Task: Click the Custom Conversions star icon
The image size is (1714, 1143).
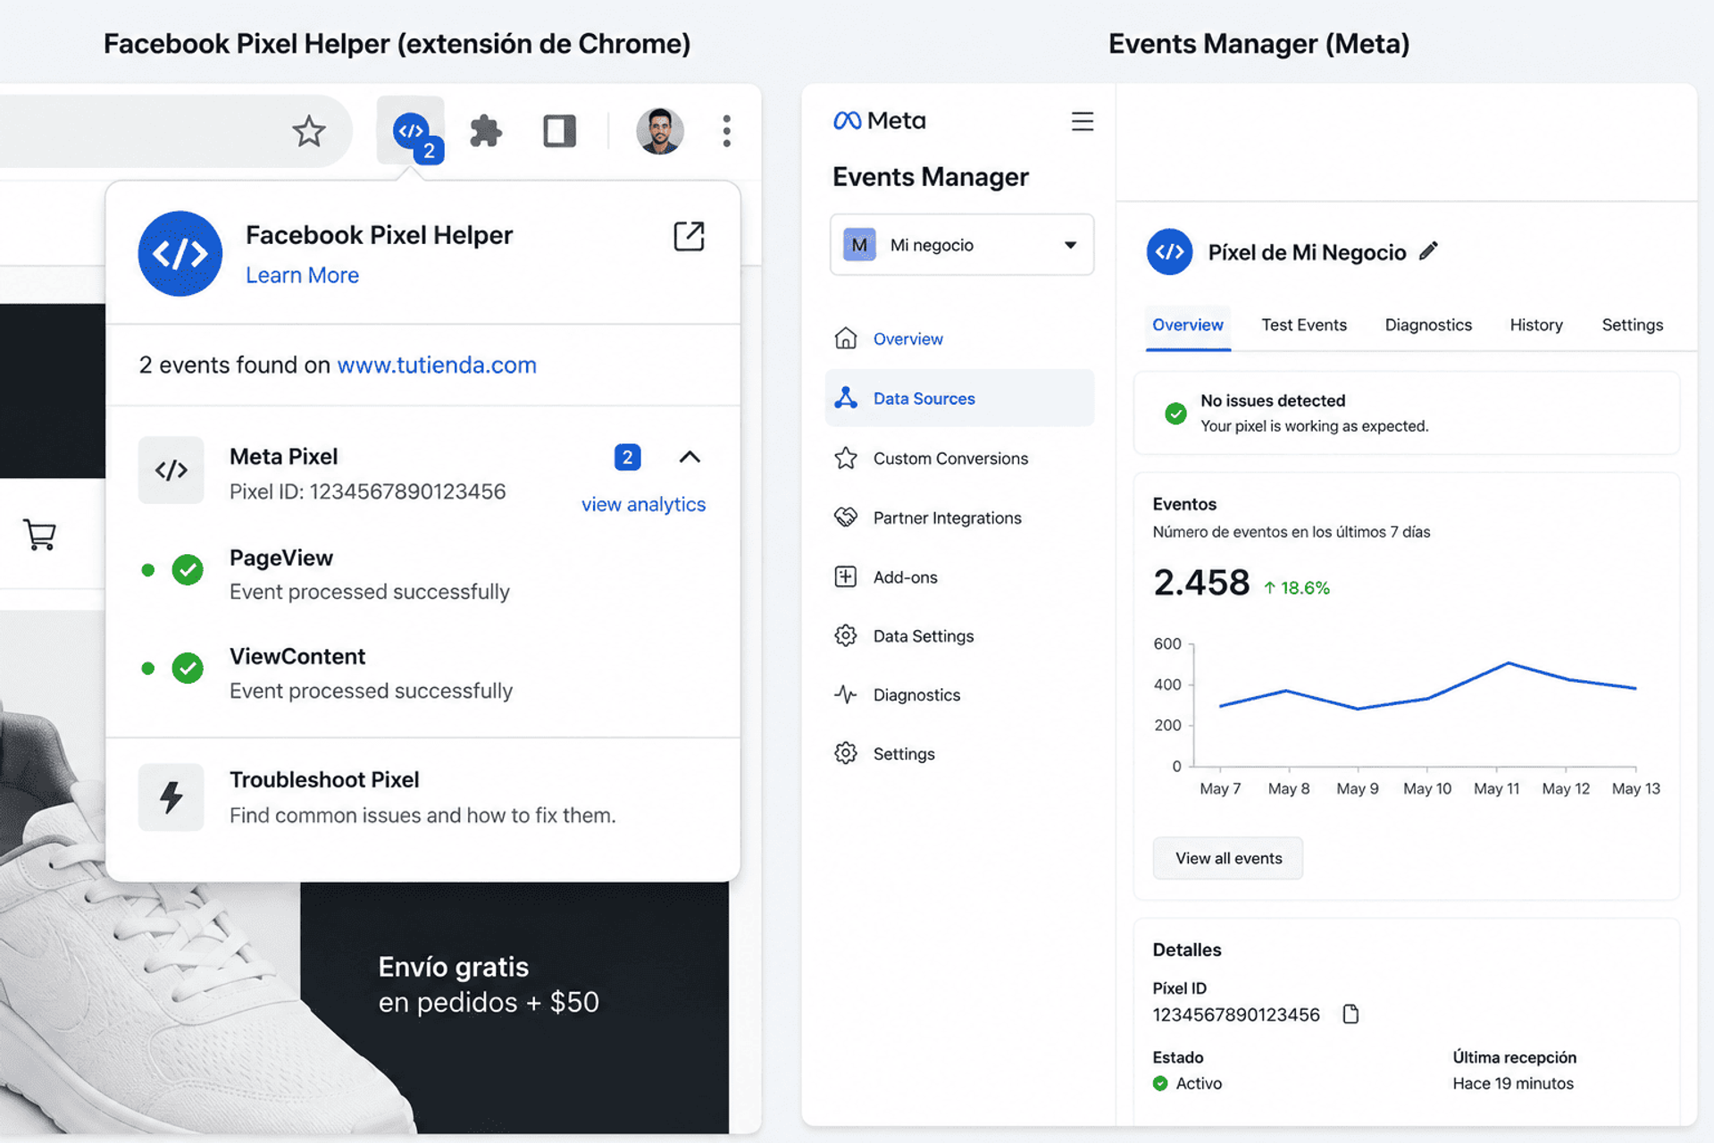Action: point(846,458)
